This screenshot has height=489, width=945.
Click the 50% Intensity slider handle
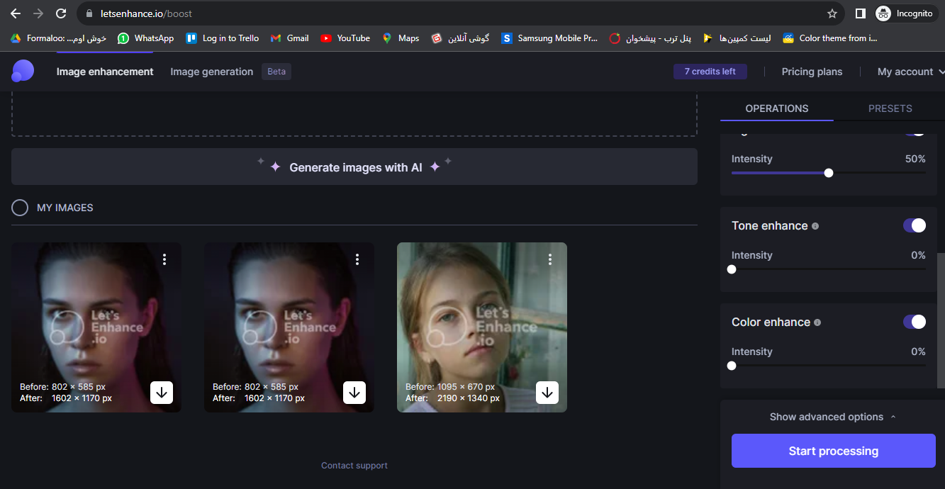829,173
